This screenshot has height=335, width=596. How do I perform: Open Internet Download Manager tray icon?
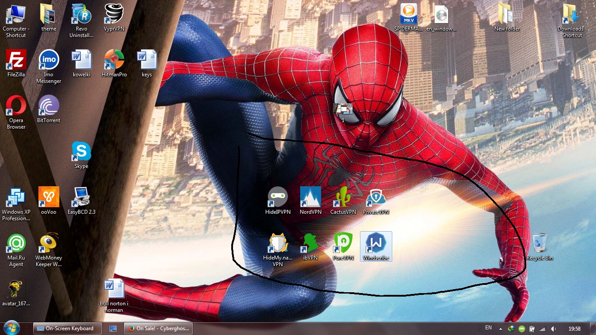(x=511, y=329)
